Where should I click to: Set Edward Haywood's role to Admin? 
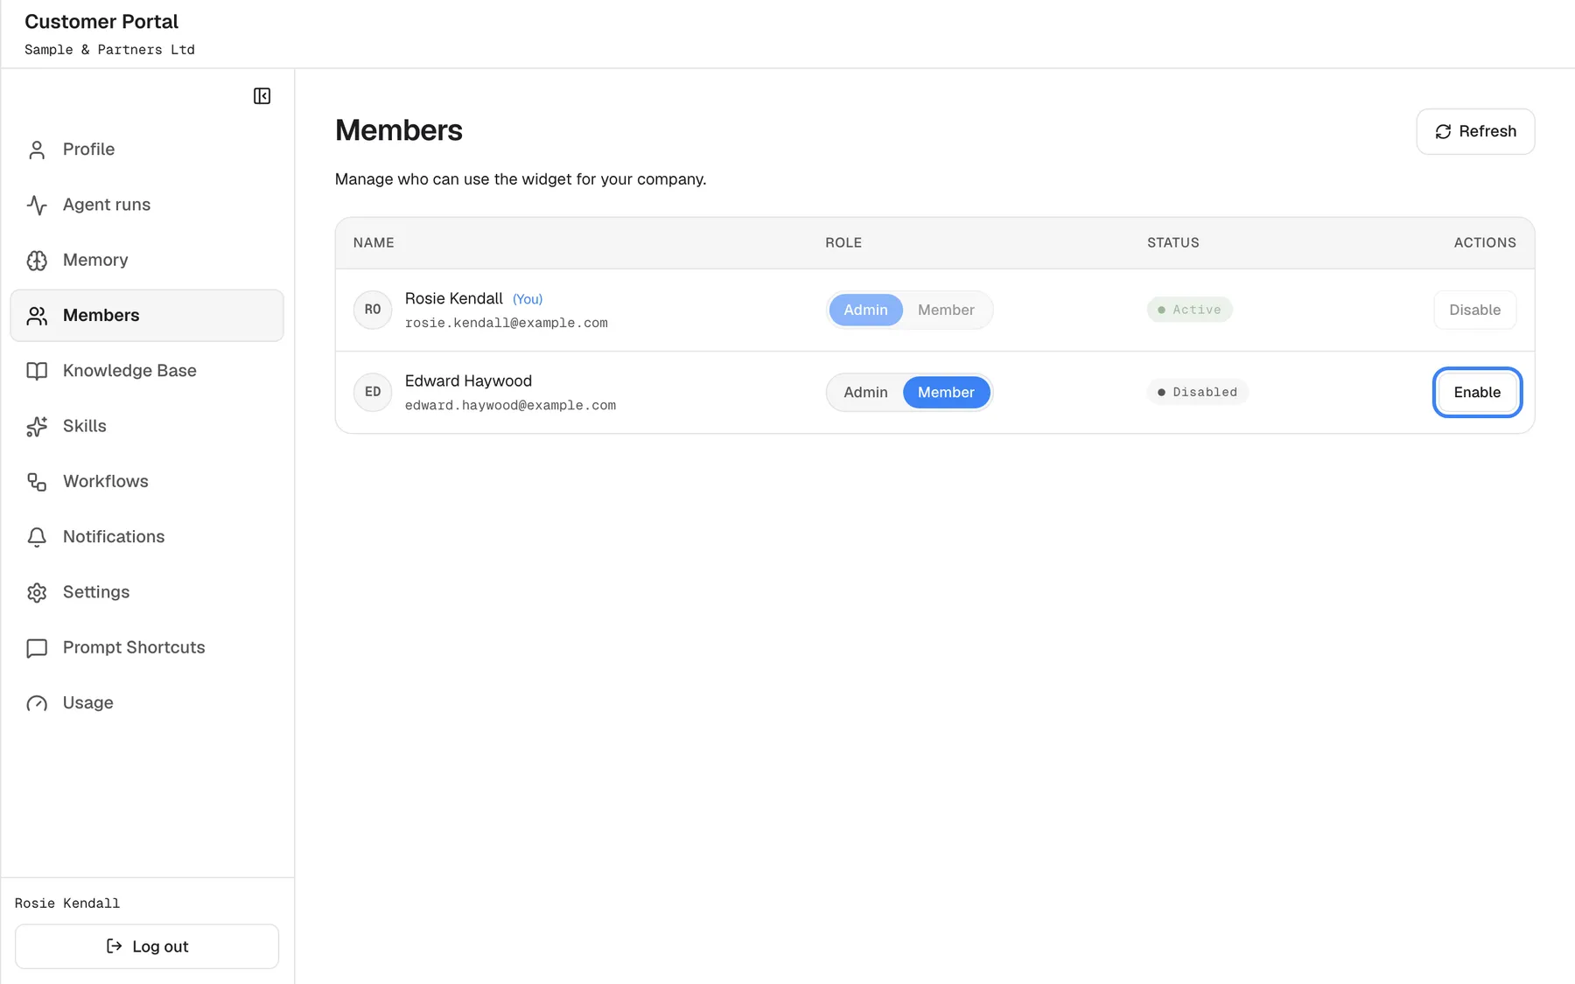coord(865,392)
